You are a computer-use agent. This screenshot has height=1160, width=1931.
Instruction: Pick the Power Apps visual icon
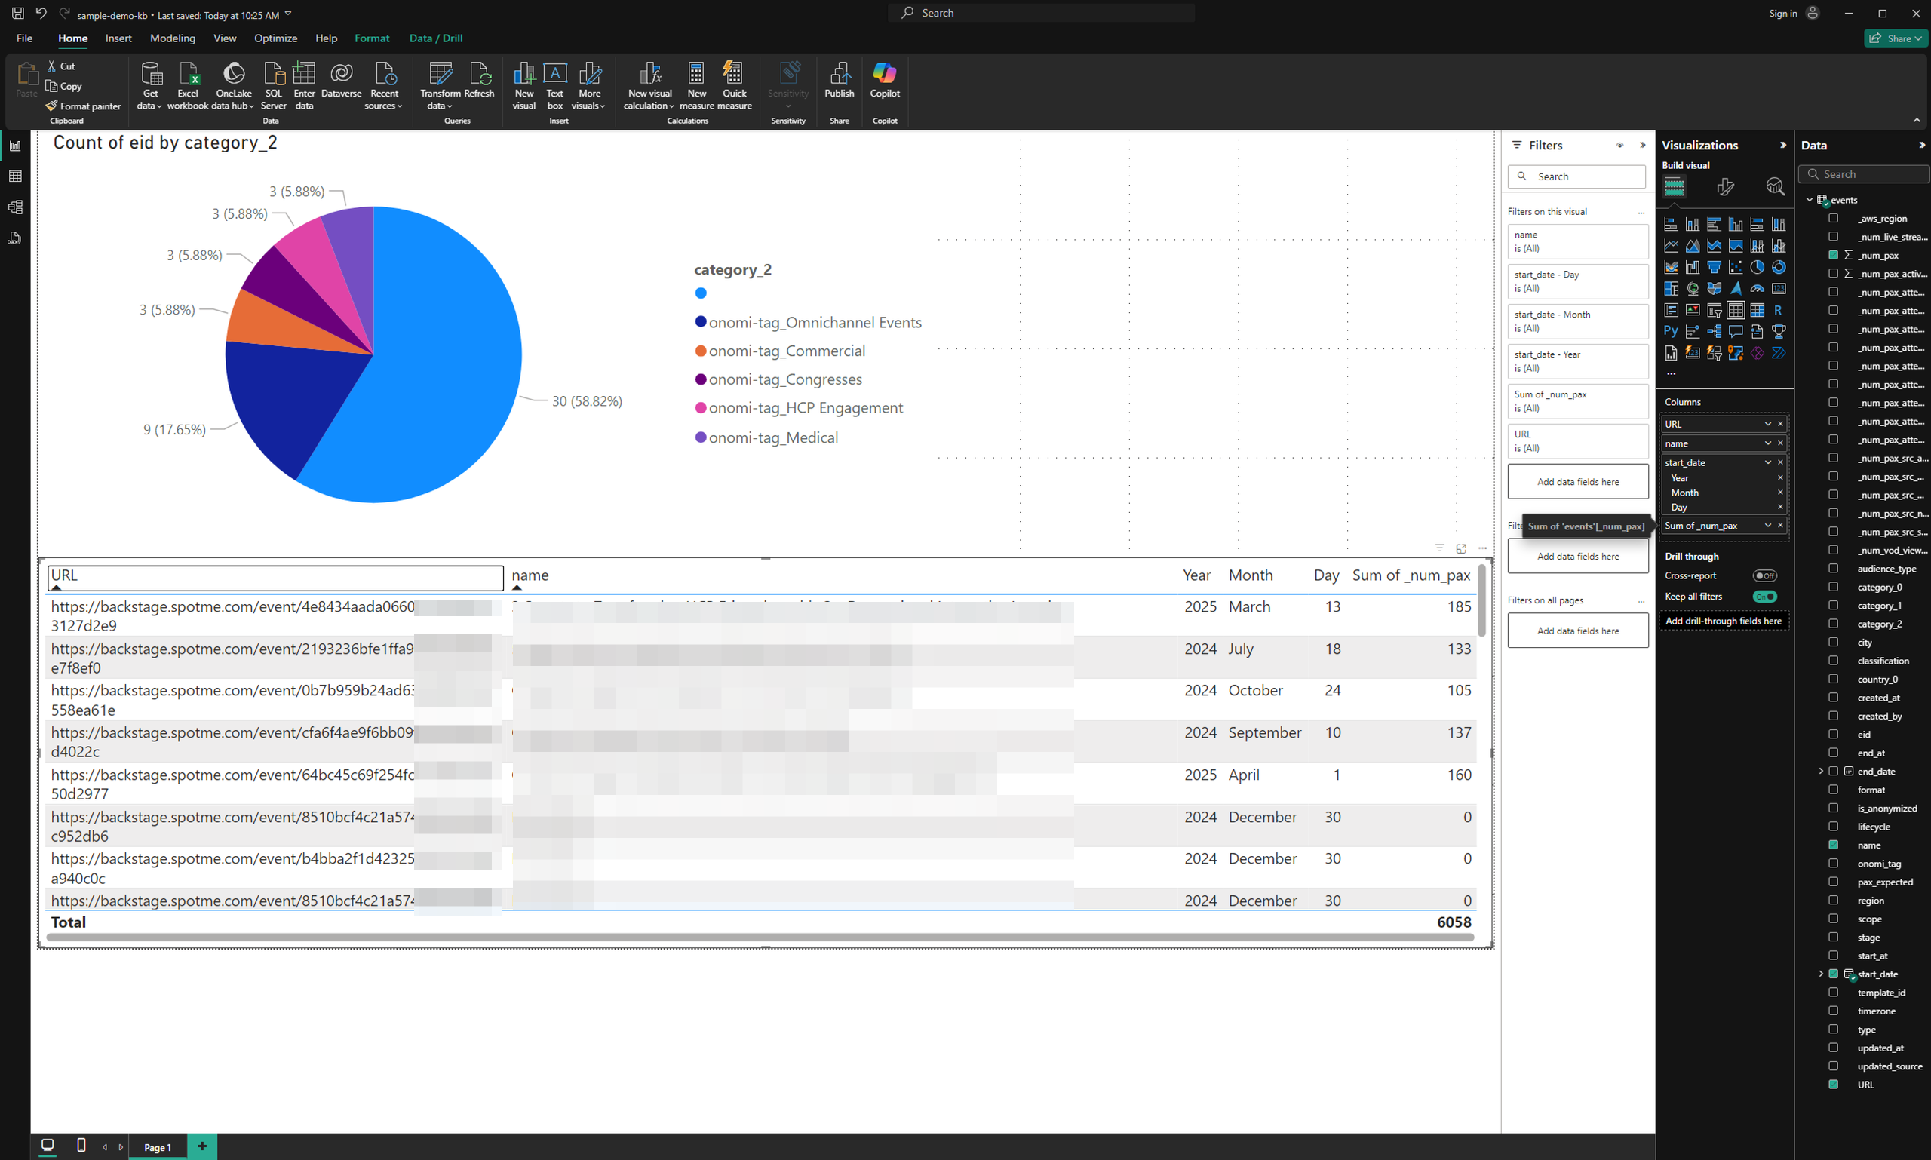1757,353
